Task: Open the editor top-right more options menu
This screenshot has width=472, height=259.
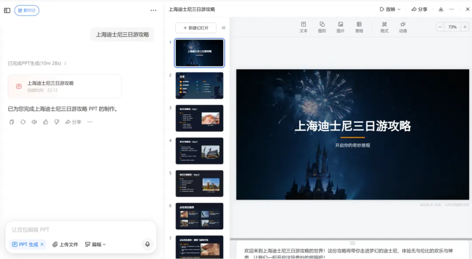Action: 451,9
